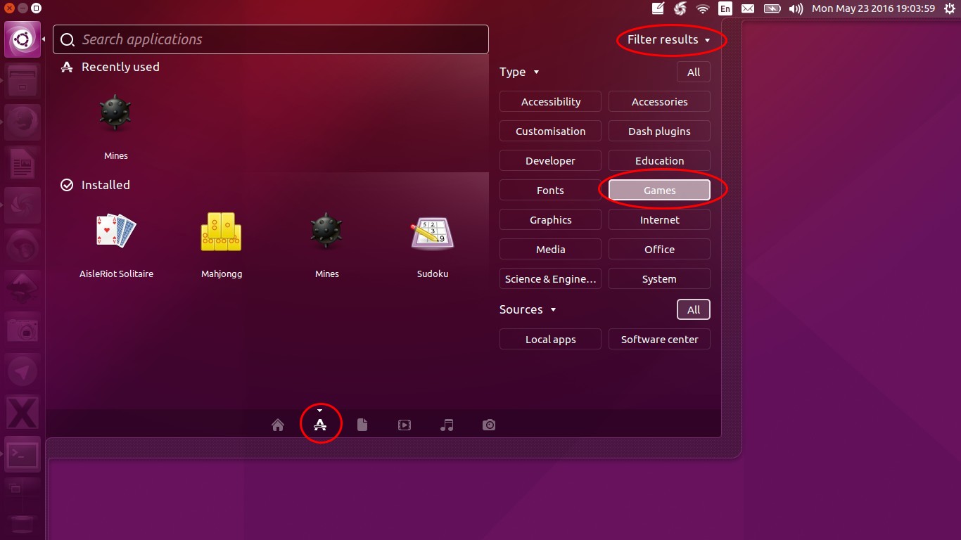Start the Sudoku game
Screen dimensions: 961x540
point(433,245)
